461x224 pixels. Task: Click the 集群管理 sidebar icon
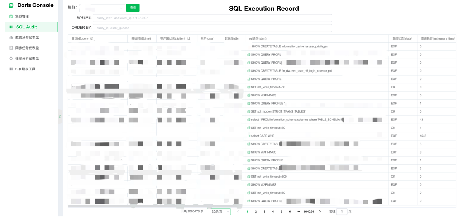pyautogui.click(x=11, y=17)
